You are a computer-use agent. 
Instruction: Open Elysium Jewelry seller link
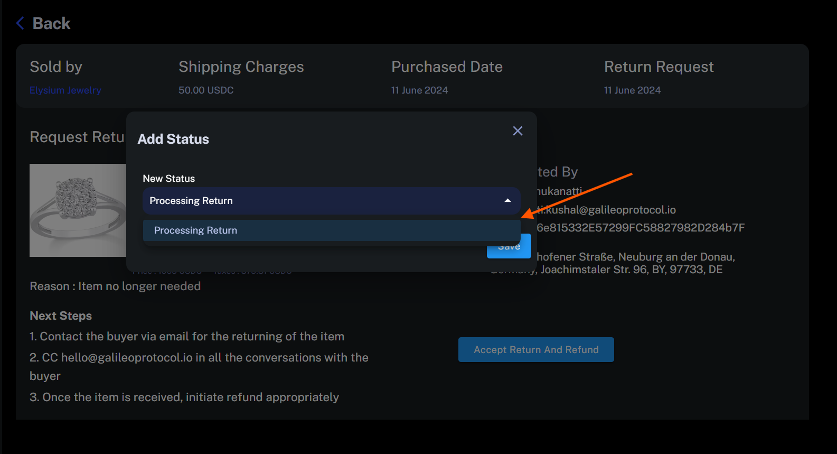[x=65, y=90]
